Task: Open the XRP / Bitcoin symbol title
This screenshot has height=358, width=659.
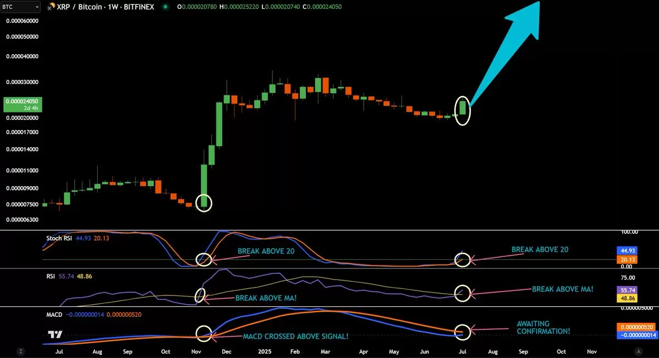Action: point(107,7)
